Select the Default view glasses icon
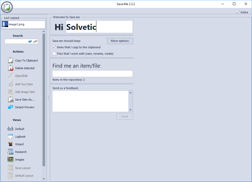Viewport: 252px width, 182px height. point(10,129)
